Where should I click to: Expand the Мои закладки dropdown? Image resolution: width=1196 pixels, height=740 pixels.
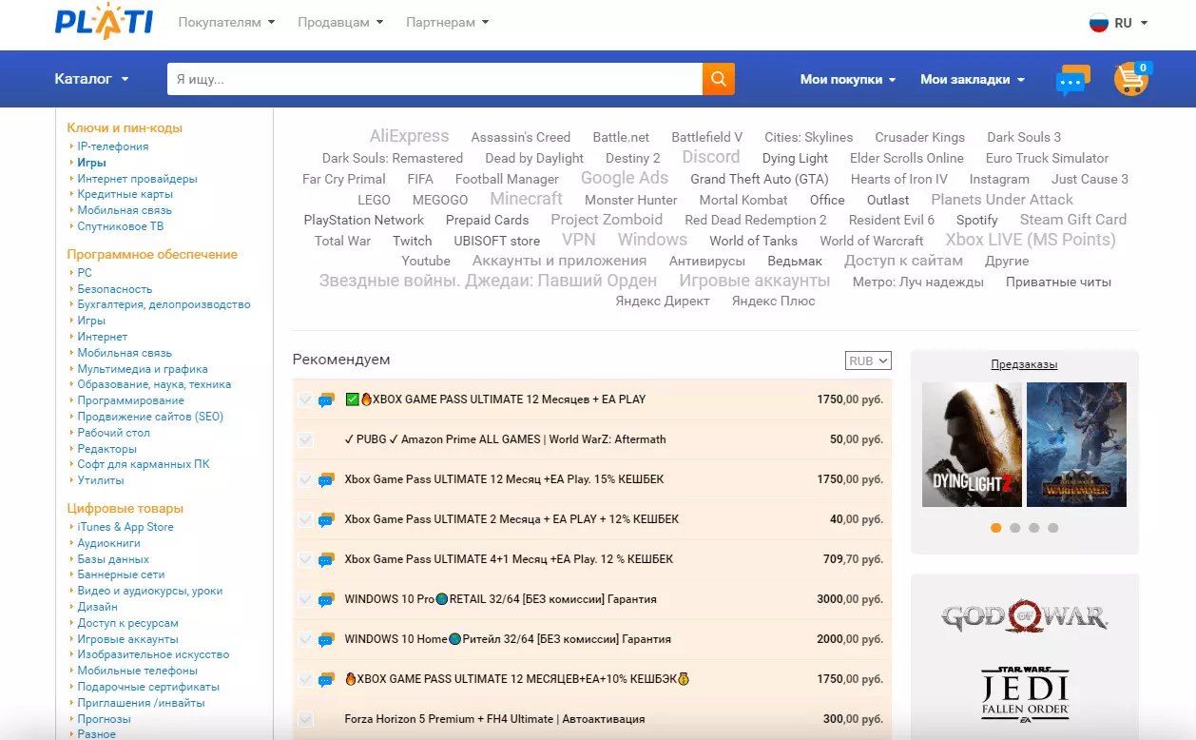click(x=973, y=80)
